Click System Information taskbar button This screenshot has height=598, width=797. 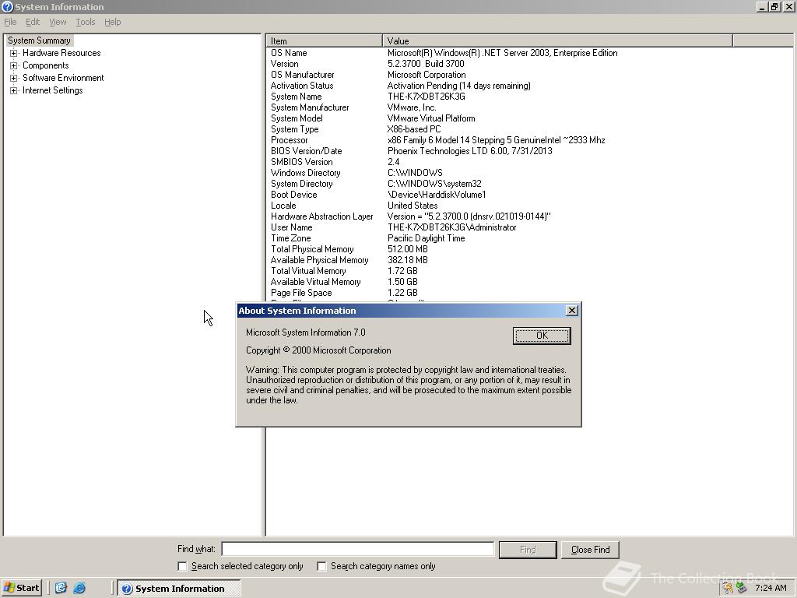click(x=179, y=589)
